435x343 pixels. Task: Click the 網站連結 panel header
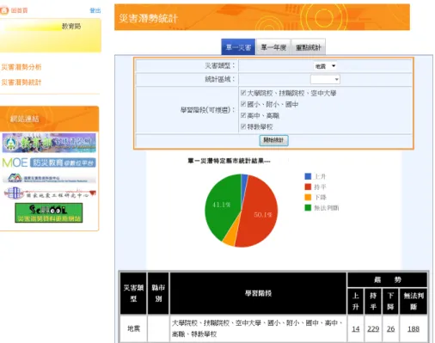[x=49, y=119]
